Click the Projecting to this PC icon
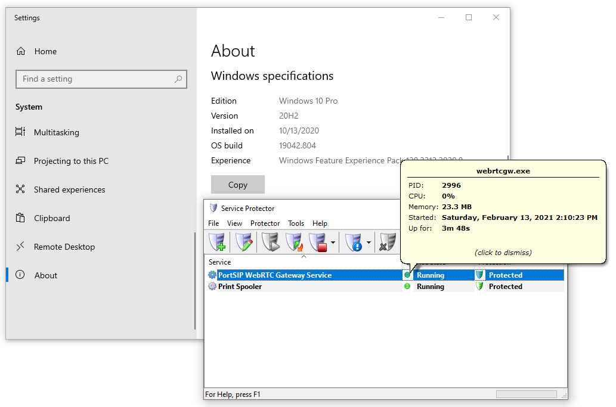Image resolution: width=616 pixels, height=407 pixels. pyautogui.click(x=20, y=160)
